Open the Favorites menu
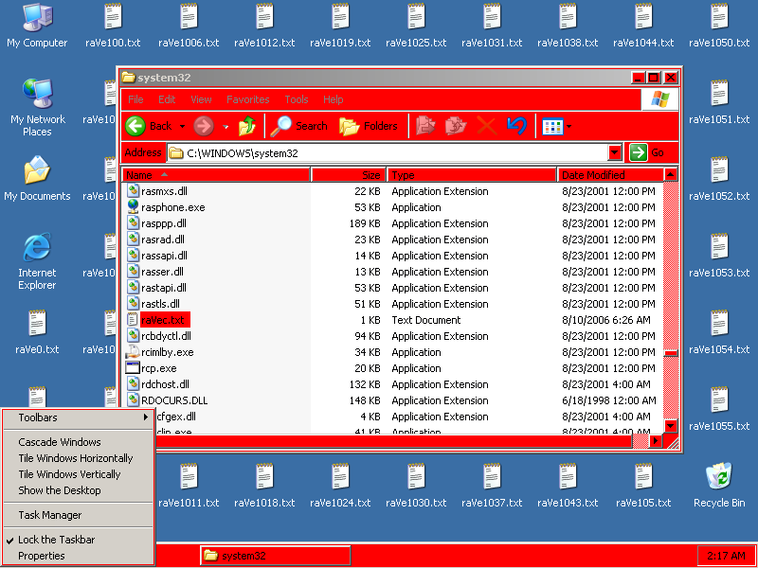758x568 pixels. (x=248, y=99)
